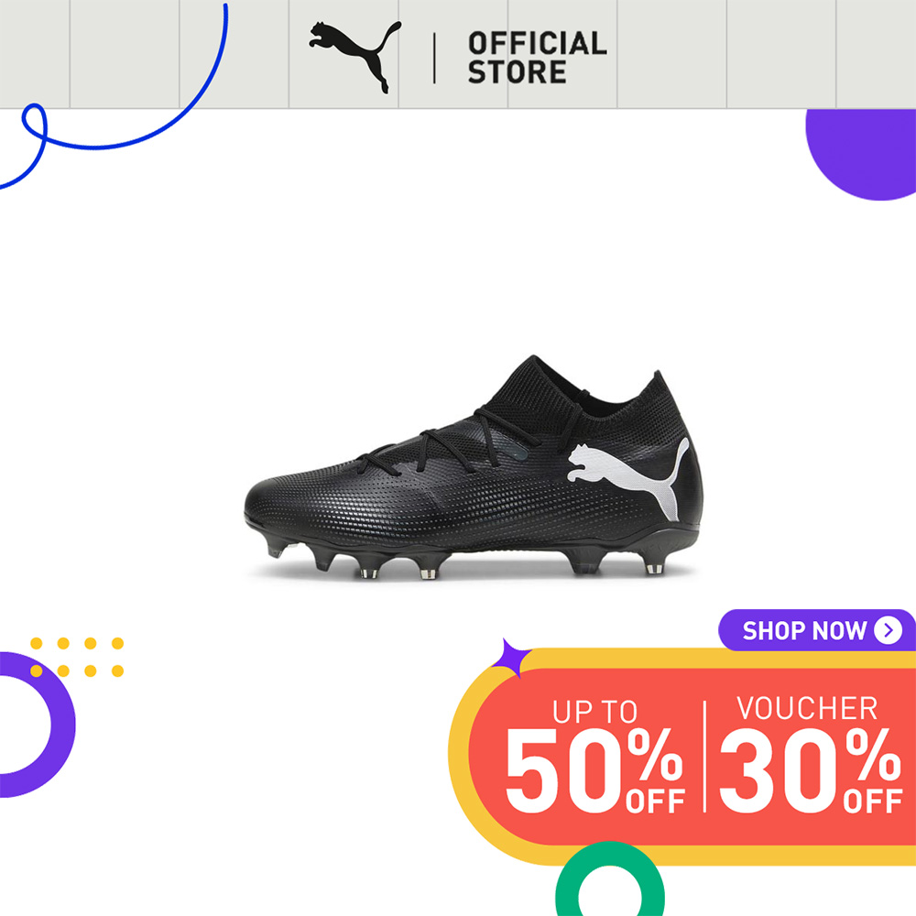Click the UP TO 50% OFF offer
916x916 pixels.
point(594,756)
